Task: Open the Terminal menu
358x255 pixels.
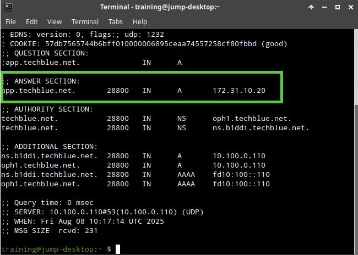Action: pos(85,22)
